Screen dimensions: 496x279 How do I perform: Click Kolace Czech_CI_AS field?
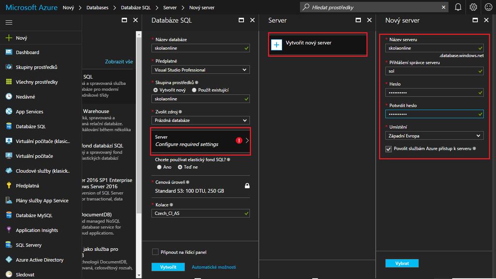[201, 213]
